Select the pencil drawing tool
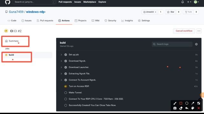The height and width of the screenshot is (114, 204). (175, 103)
